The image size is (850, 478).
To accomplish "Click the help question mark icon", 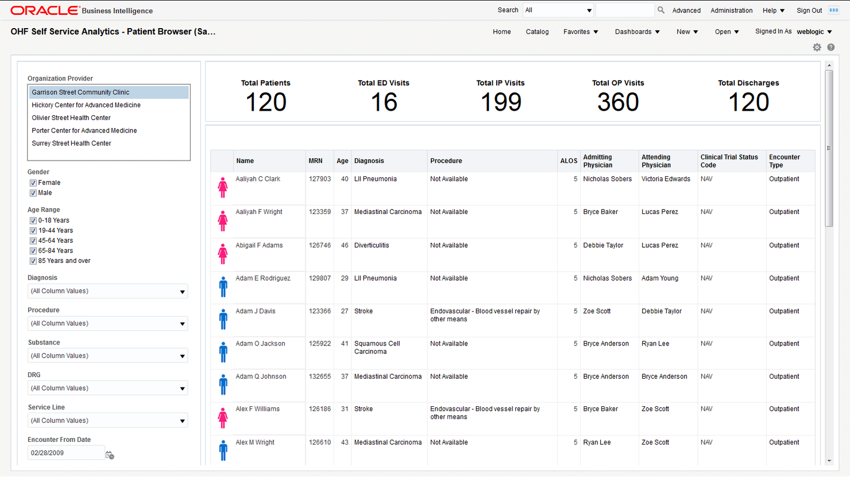I will [x=830, y=47].
